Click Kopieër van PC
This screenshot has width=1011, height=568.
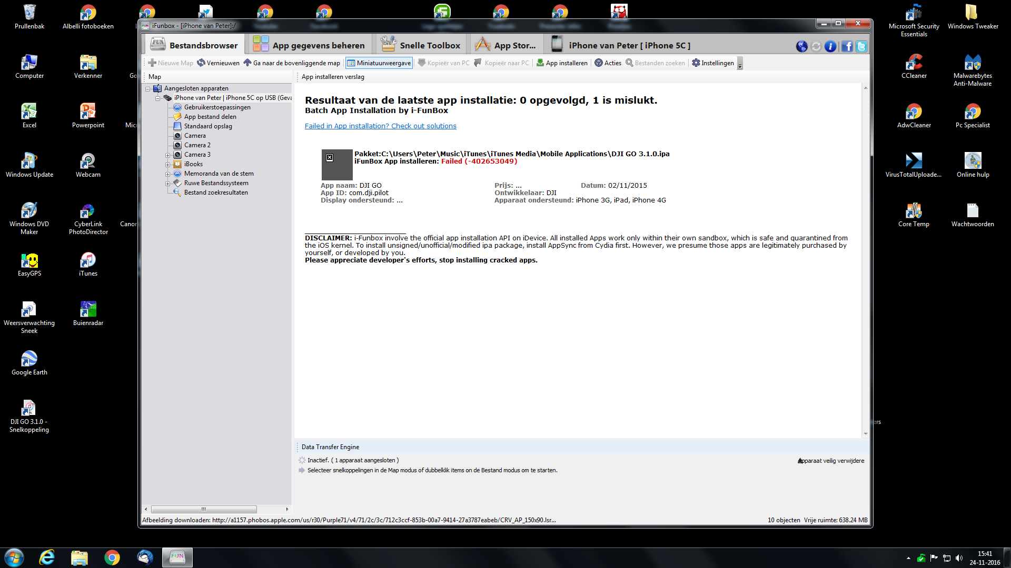[x=443, y=63]
